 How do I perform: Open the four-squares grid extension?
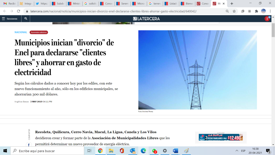pos(249,11)
